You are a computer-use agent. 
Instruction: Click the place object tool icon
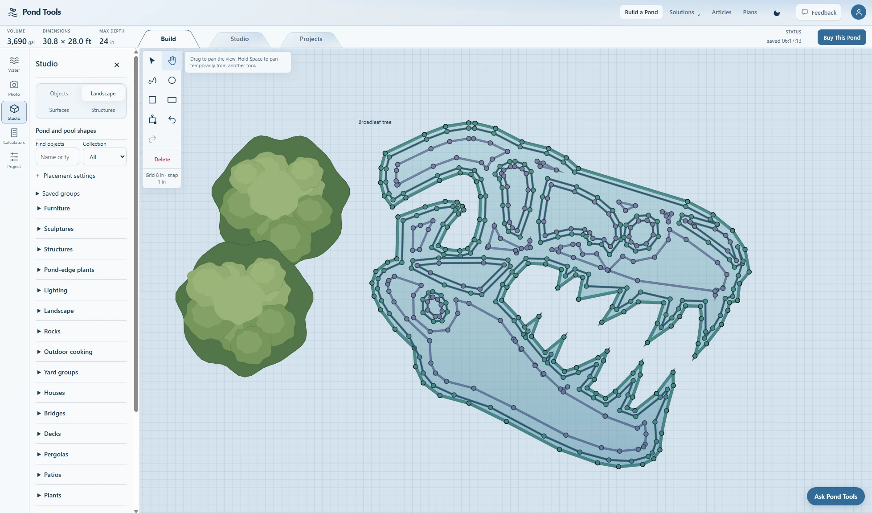tap(152, 119)
